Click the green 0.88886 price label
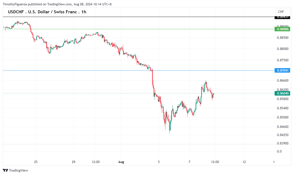This screenshot has width=294, height=175. click(282, 29)
